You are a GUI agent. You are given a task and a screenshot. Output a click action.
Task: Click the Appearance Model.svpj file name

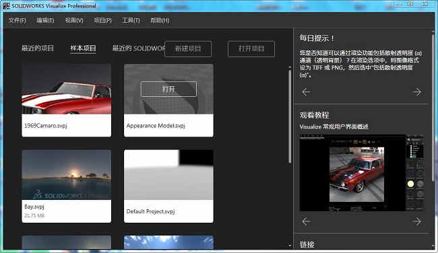tap(156, 126)
